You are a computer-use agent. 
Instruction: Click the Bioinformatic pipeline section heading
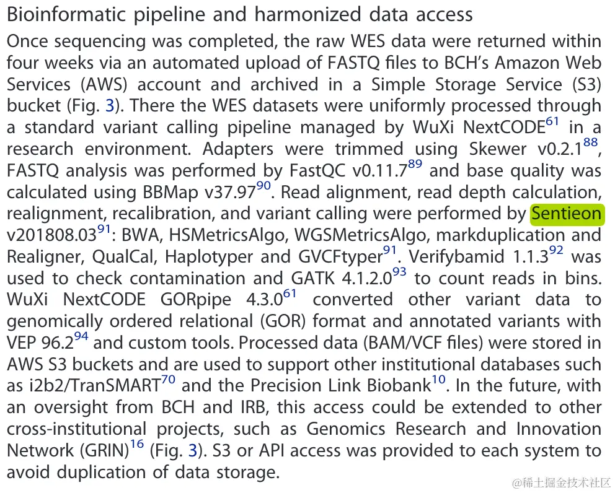click(240, 14)
